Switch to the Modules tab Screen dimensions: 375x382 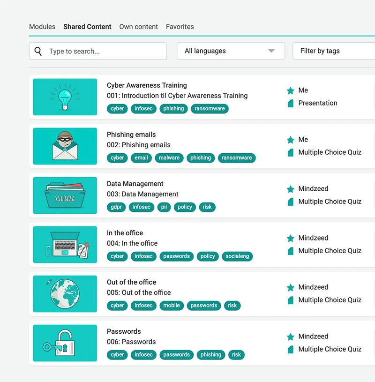pyautogui.click(x=42, y=27)
